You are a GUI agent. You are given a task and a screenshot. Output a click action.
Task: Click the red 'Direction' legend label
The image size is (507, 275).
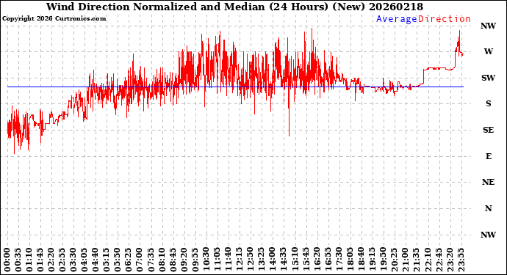point(445,19)
